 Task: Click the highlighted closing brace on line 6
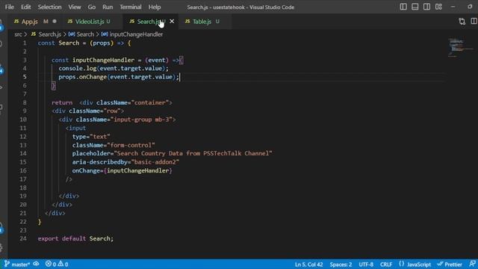pyautogui.click(x=54, y=86)
